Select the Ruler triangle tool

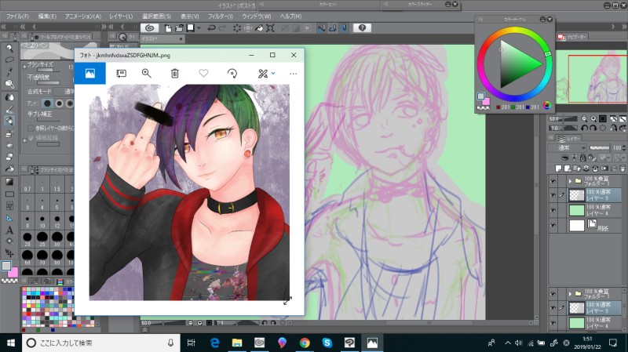(9, 219)
